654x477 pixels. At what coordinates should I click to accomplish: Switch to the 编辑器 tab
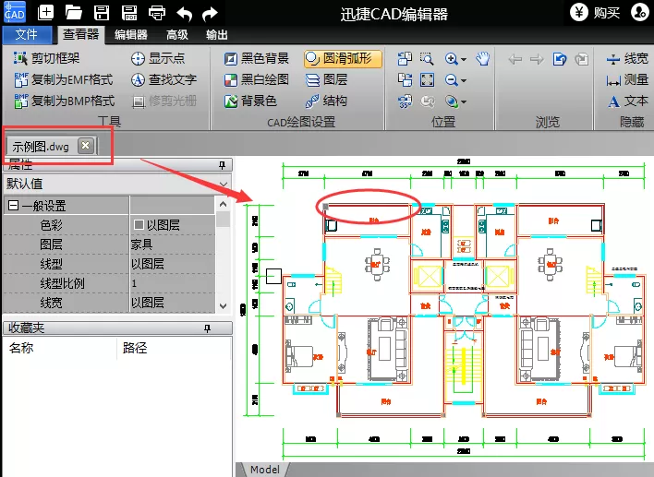click(x=131, y=34)
